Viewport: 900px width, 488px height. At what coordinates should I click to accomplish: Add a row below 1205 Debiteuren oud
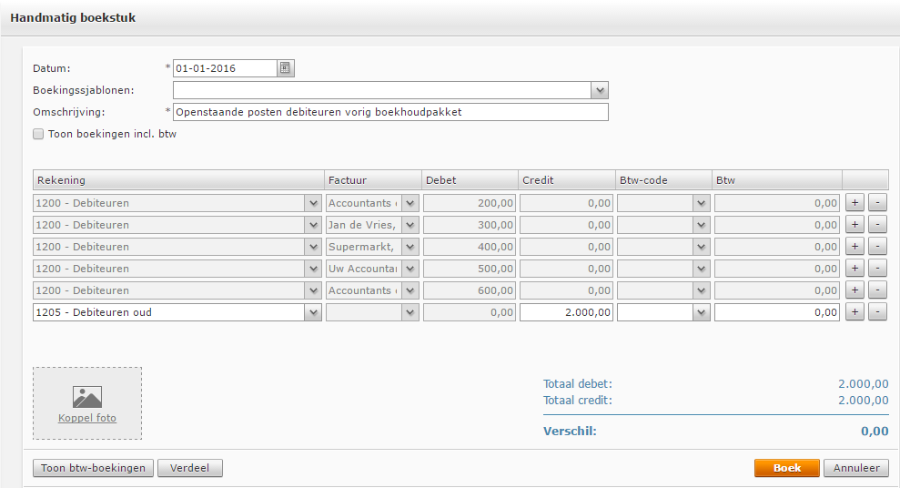click(854, 312)
